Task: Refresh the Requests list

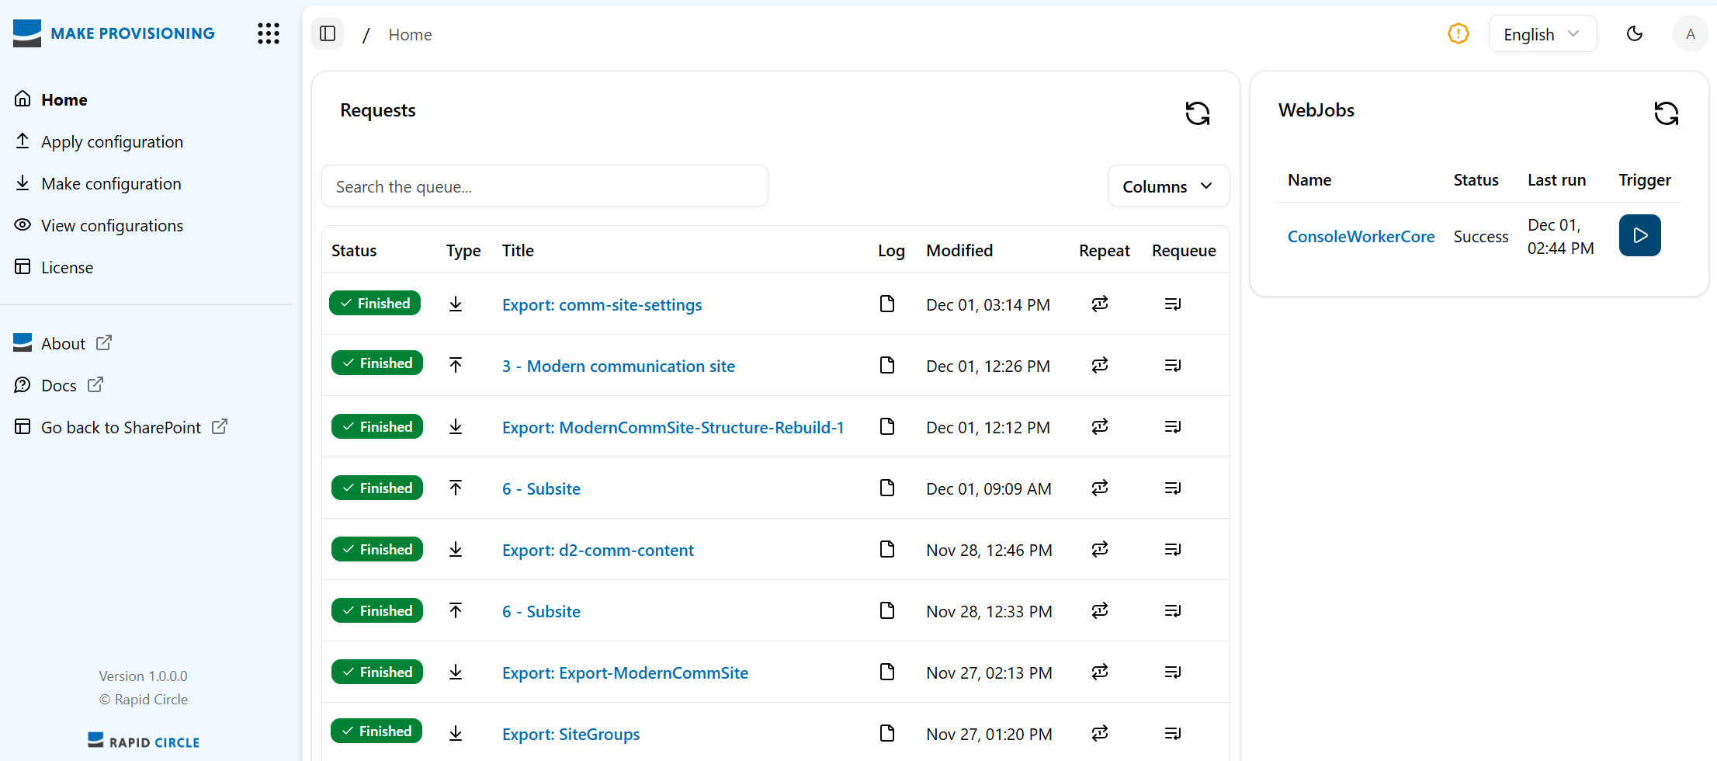Action: click(x=1198, y=113)
